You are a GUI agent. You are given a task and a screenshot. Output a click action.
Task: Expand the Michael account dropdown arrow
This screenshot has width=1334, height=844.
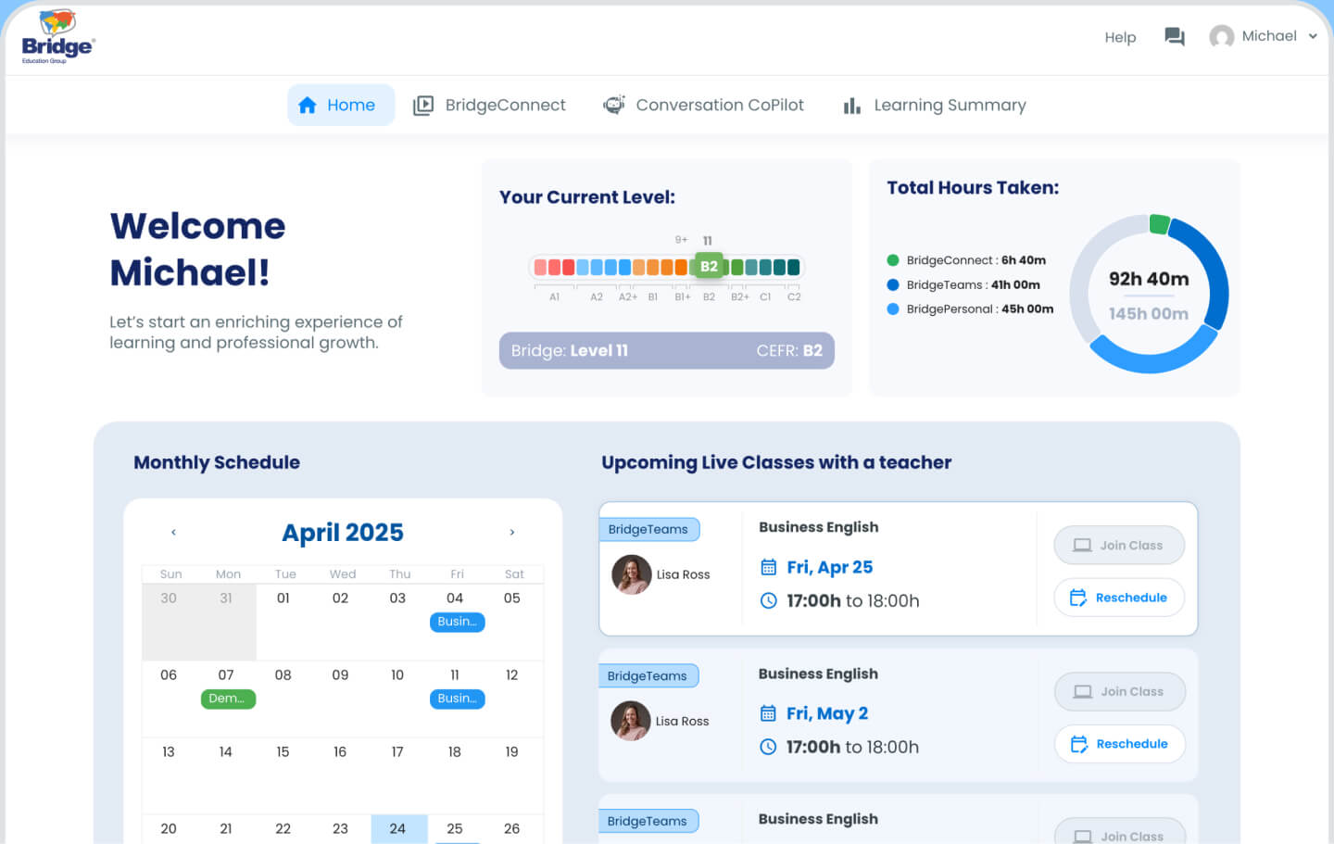pos(1313,36)
